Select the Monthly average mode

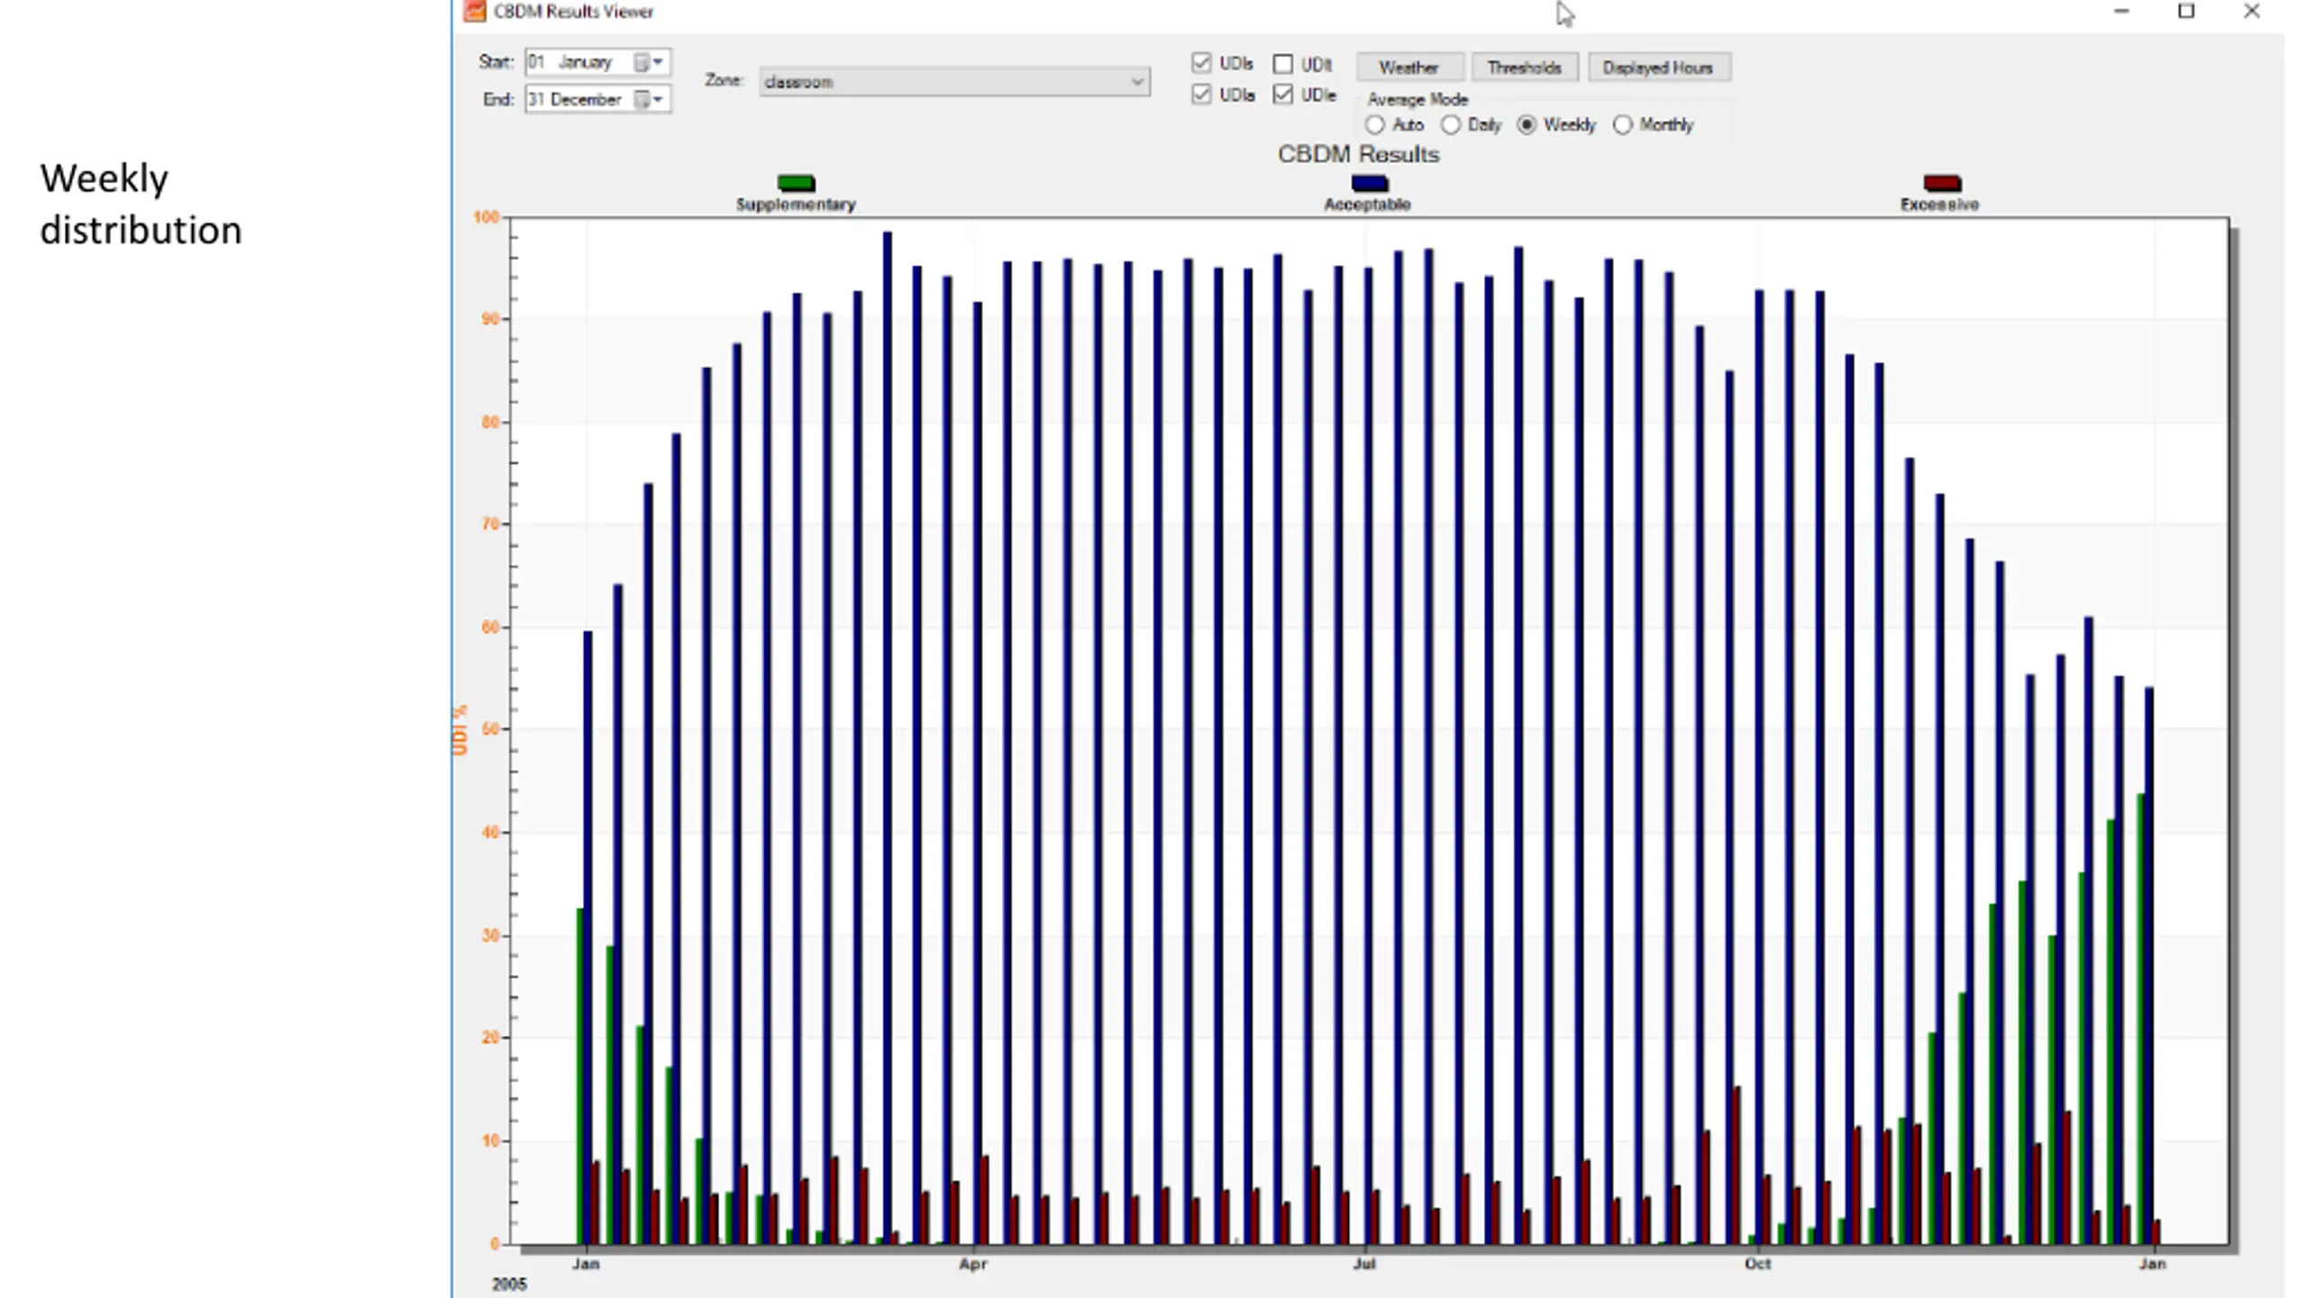click(1623, 125)
